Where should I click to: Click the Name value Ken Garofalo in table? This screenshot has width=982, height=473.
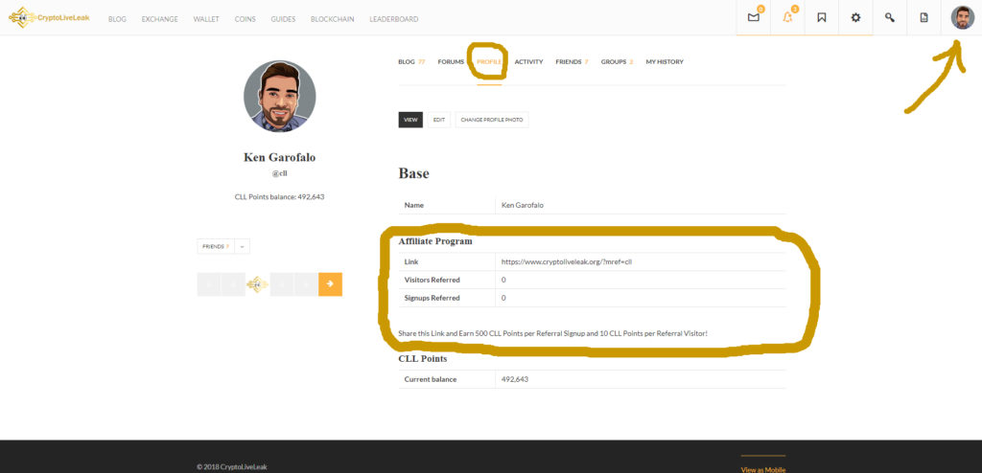[x=523, y=205]
